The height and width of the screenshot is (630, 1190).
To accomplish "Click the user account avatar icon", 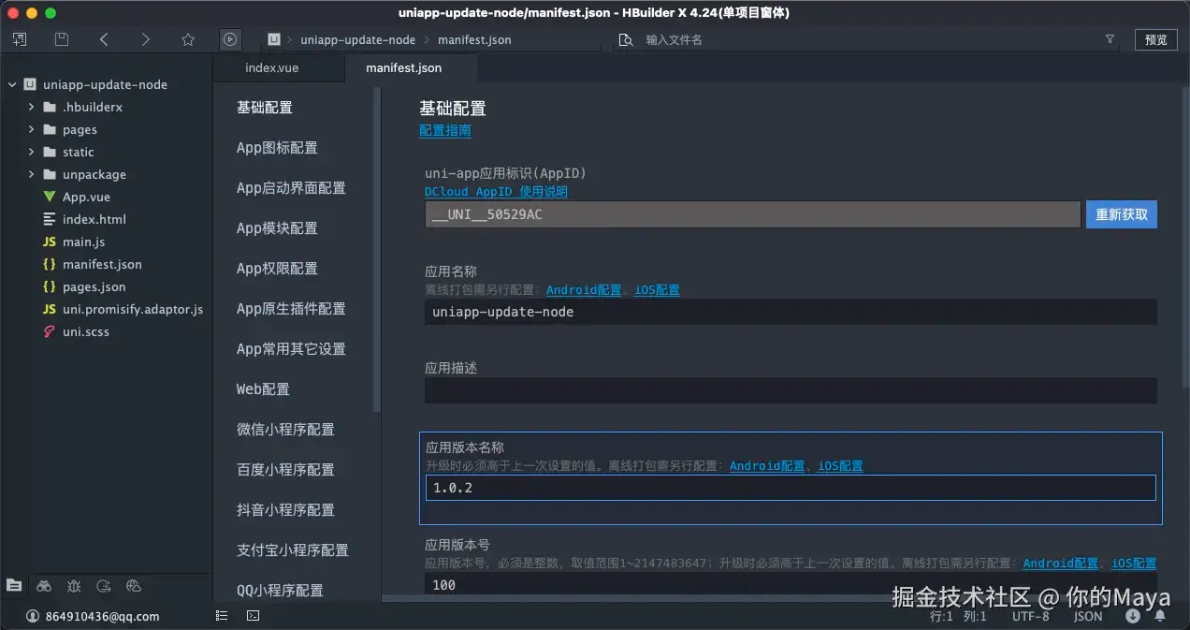I will coord(33,616).
